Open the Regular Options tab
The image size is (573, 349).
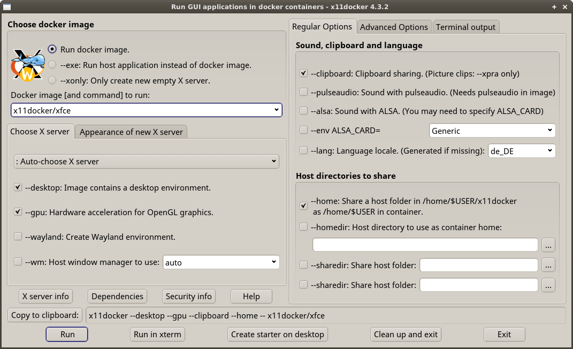point(322,27)
